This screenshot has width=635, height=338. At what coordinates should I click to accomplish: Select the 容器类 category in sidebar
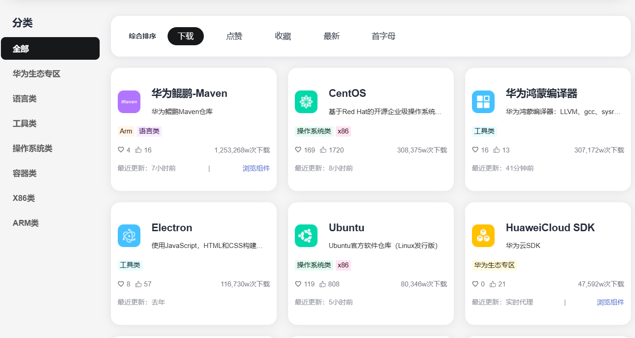(x=24, y=173)
